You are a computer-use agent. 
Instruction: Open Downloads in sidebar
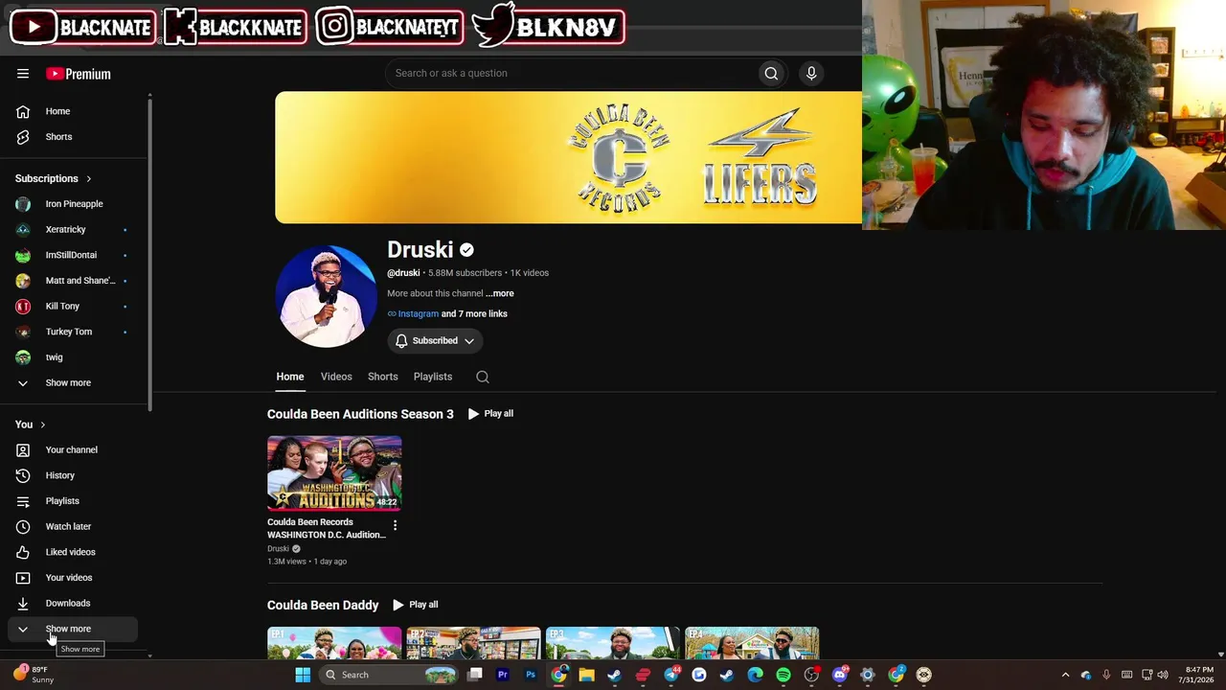[75, 603]
